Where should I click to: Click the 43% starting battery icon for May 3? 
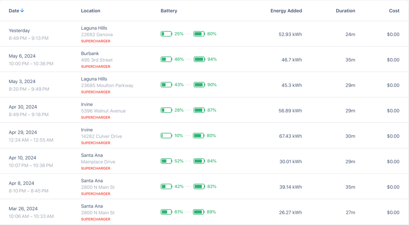coord(166,85)
